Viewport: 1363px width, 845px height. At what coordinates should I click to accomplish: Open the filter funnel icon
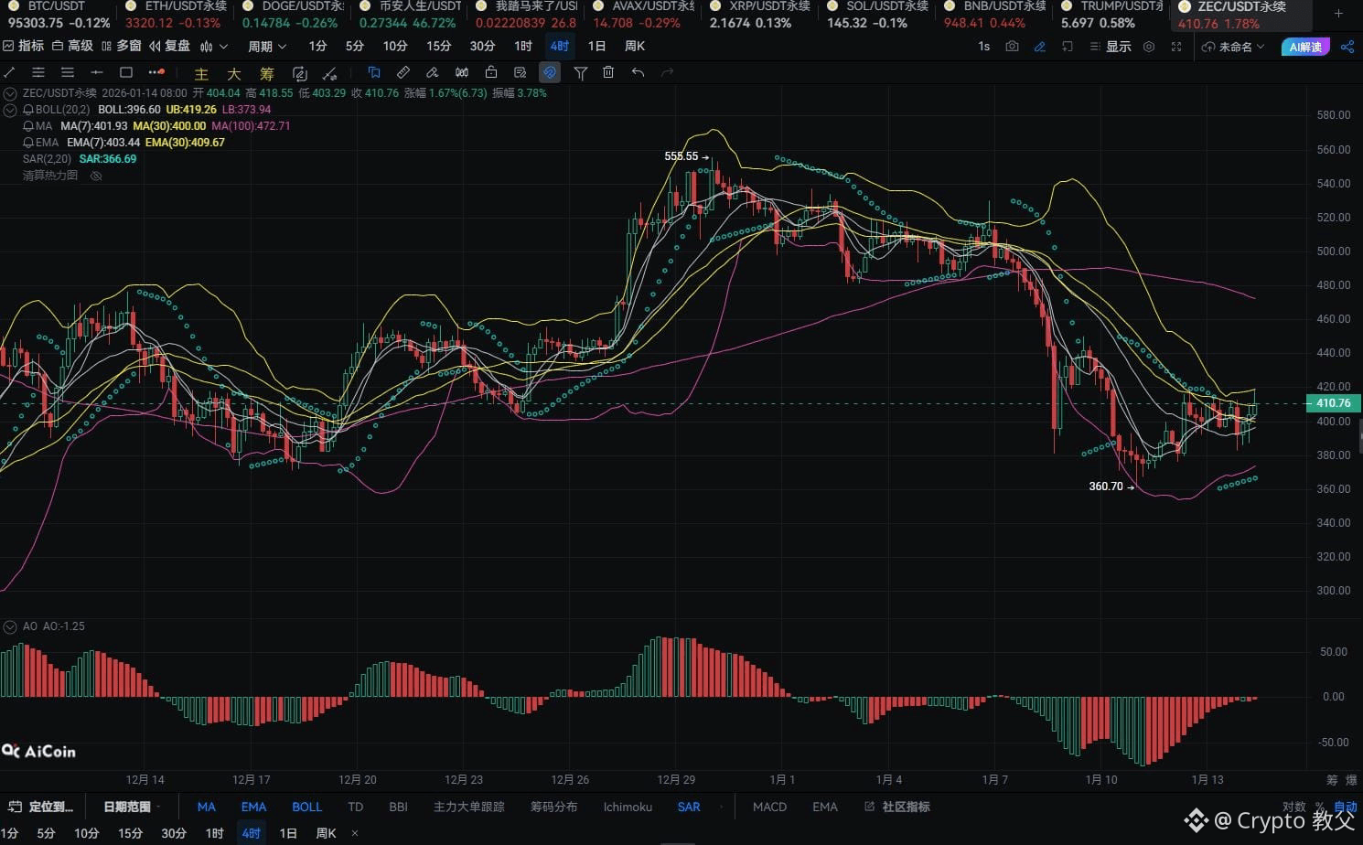point(580,72)
